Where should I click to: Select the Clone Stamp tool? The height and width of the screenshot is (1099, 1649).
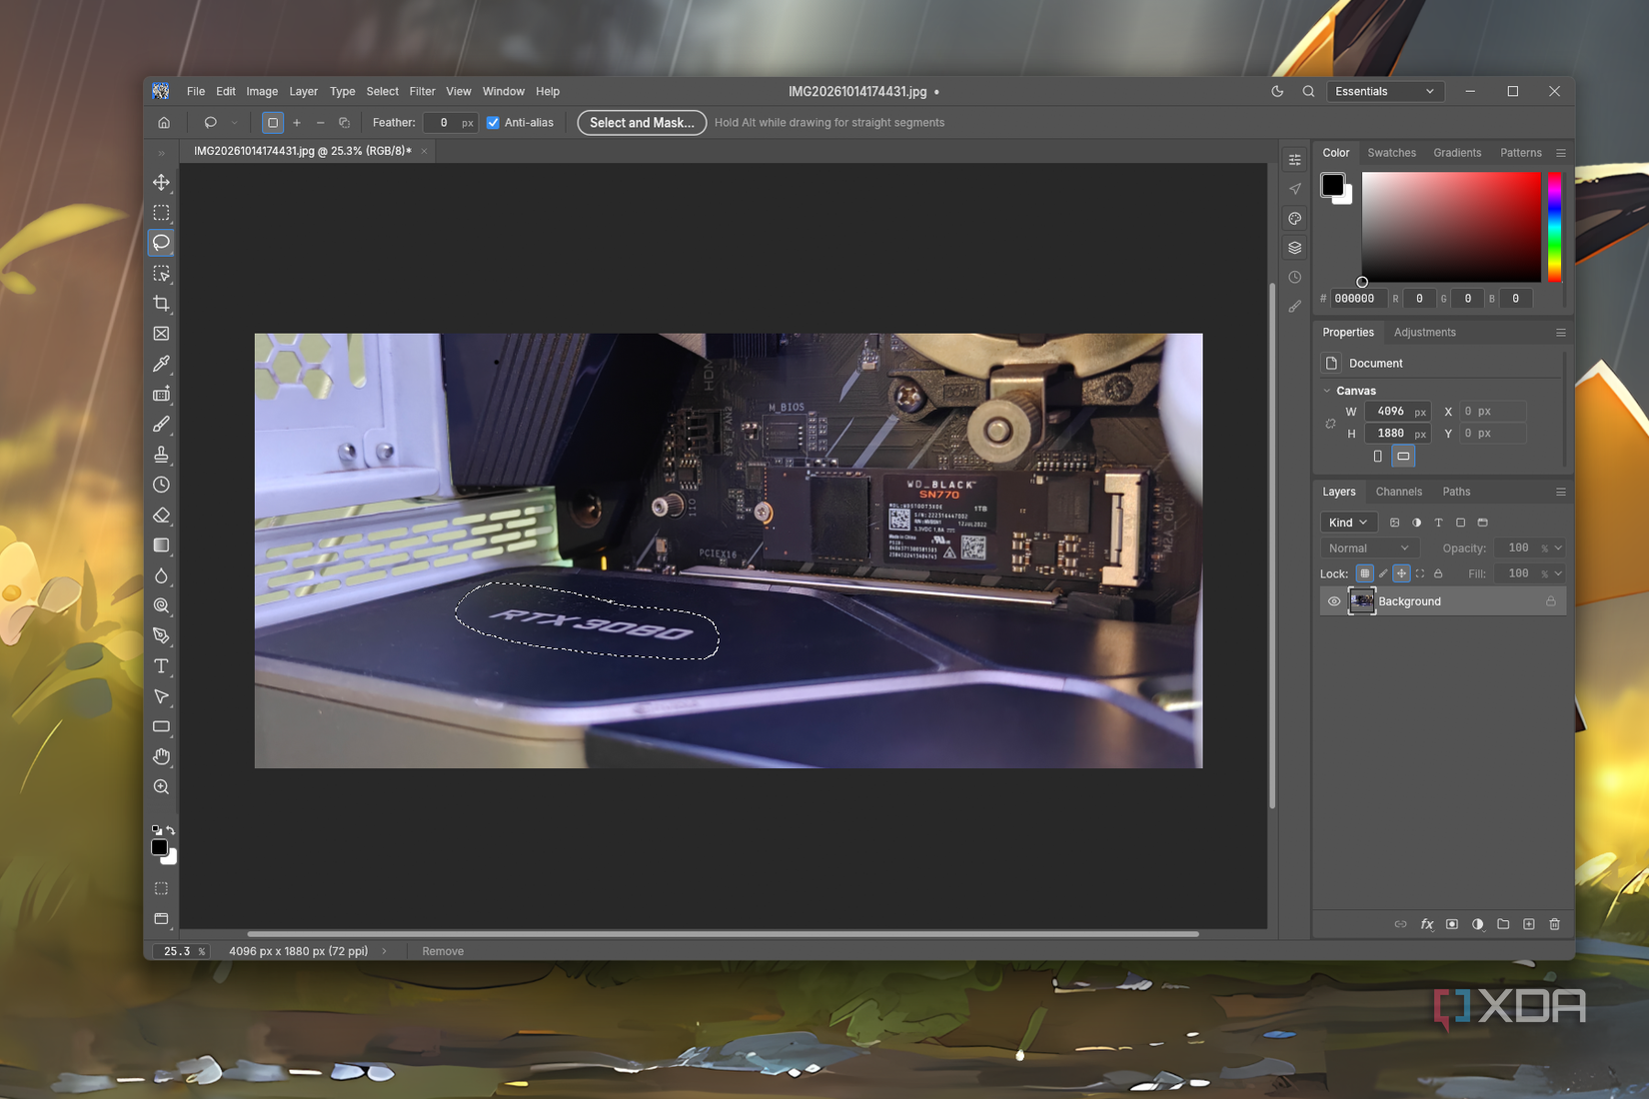tap(161, 455)
